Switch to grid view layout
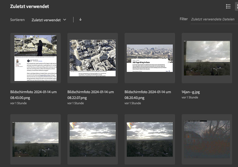Screen dimensions: 238x167 237,6
